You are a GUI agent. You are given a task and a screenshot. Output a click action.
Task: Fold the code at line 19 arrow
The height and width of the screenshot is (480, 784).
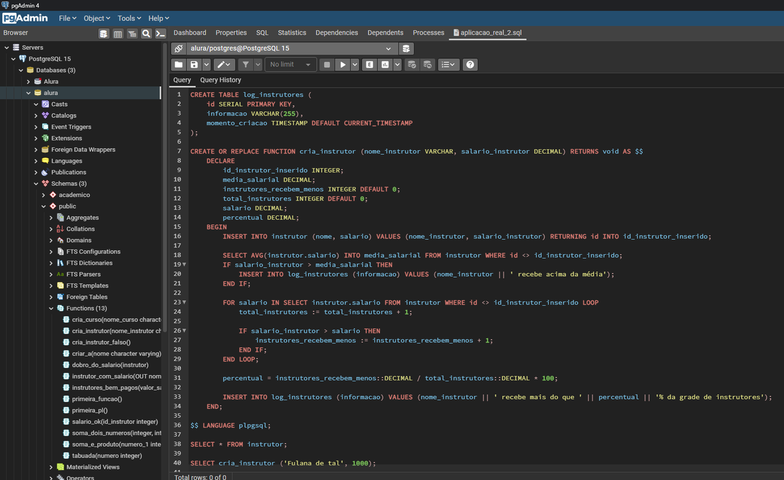coord(184,264)
